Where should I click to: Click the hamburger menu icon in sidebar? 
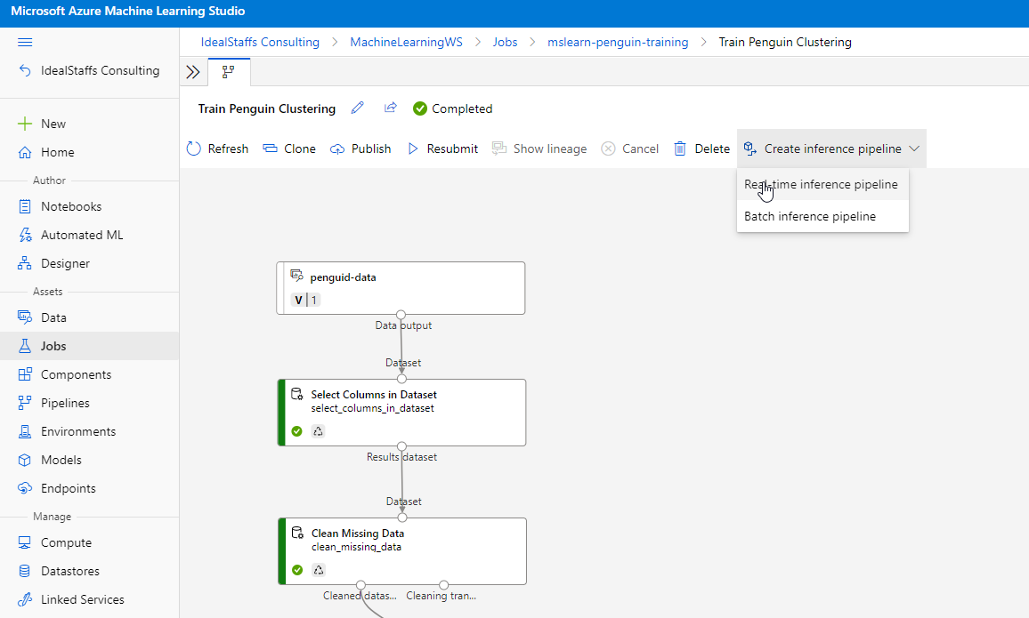tap(25, 42)
